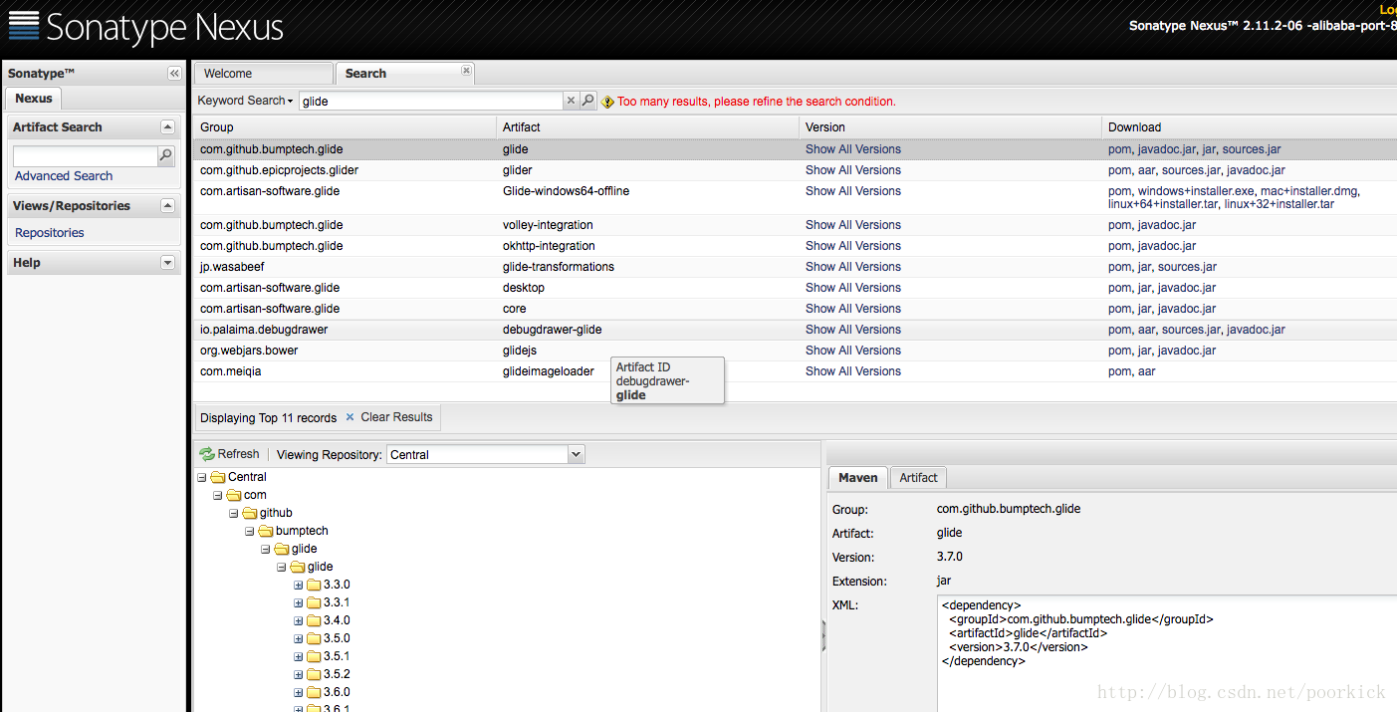This screenshot has height=712, width=1397.
Task: Collapse the Central tree node
Action: point(202,477)
